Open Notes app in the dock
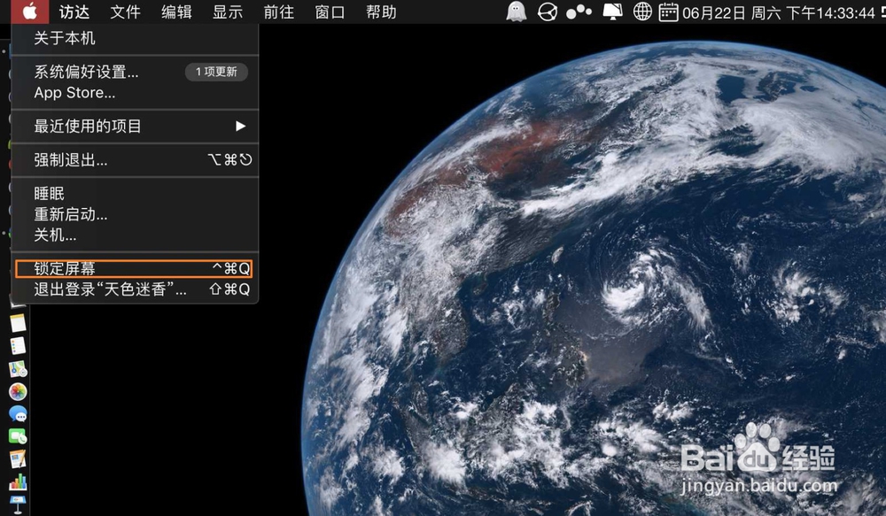This screenshot has width=886, height=516. [x=18, y=323]
